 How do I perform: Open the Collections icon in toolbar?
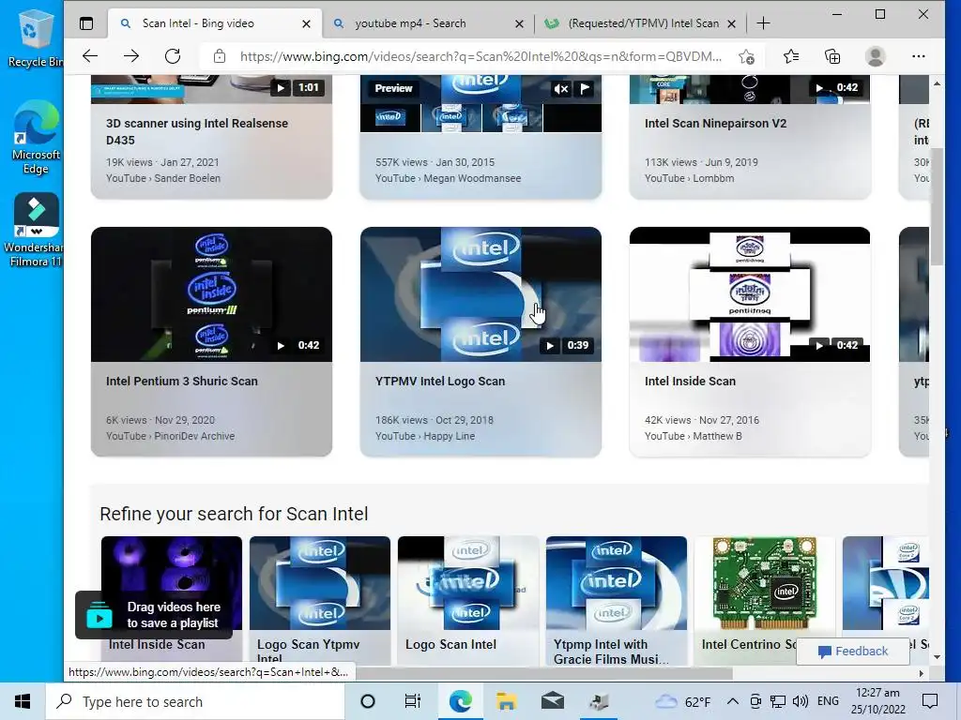832,56
